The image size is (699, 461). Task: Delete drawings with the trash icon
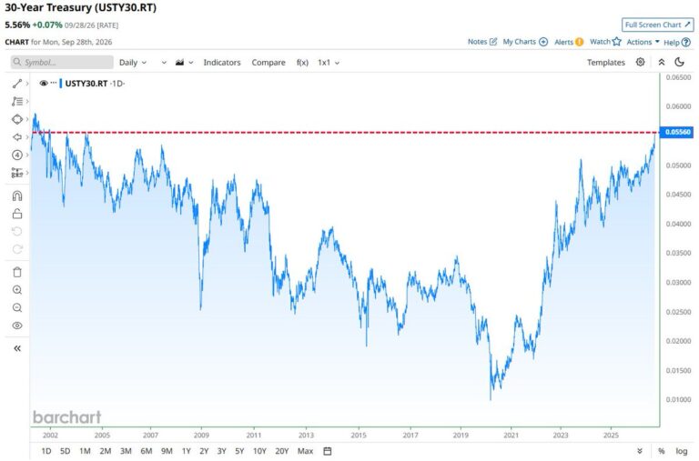tap(17, 272)
